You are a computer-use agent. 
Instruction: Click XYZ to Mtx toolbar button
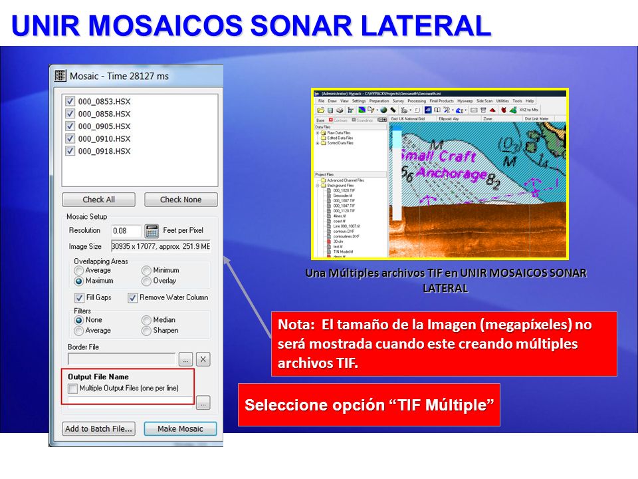click(528, 110)
